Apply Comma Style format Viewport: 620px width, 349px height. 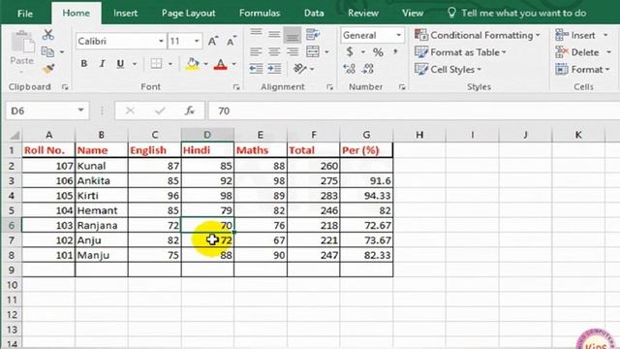(x=395, y=51)
